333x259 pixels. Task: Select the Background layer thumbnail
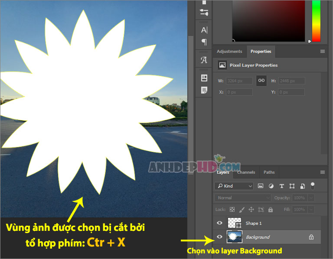pos(235,236)
